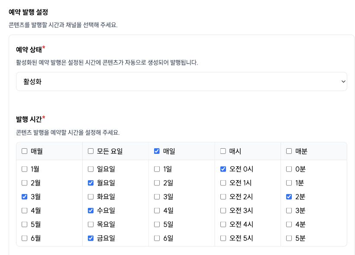355x255 pixels.
Task: Check the 3분 checkbox
Action: click(289, 210)
